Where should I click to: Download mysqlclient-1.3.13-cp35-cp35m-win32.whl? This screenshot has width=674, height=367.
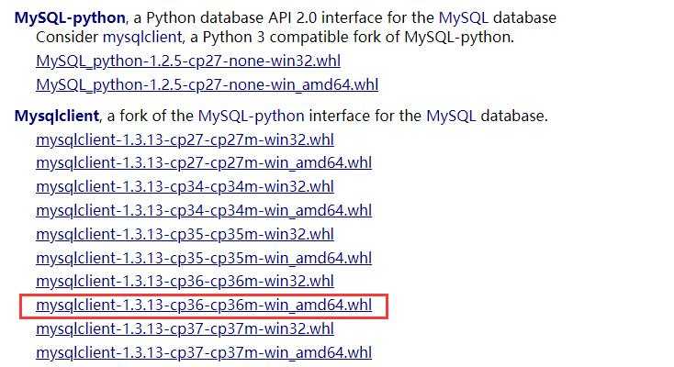pyautogui.click(x=185, y=234)
